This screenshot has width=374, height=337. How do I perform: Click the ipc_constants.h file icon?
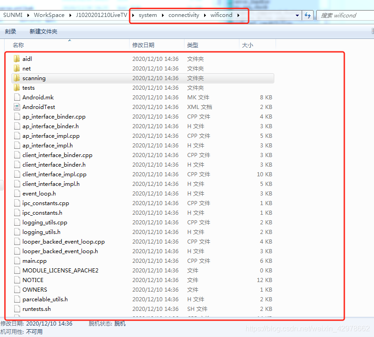point(17,212)
